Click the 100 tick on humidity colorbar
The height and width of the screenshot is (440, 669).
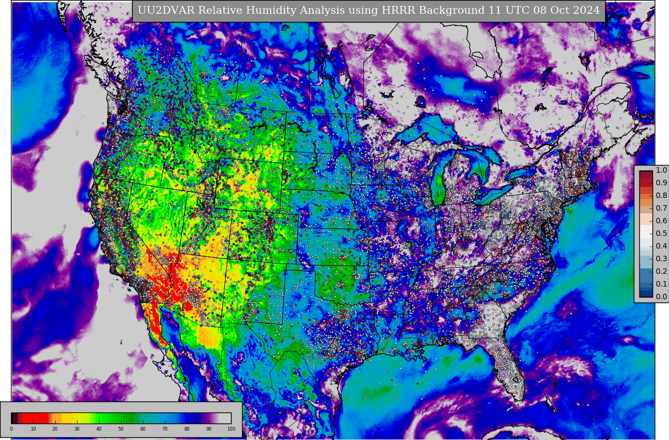231,429
